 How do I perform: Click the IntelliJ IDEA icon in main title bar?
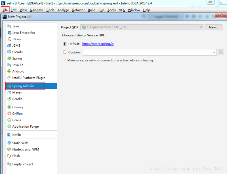tap(3, 3)
